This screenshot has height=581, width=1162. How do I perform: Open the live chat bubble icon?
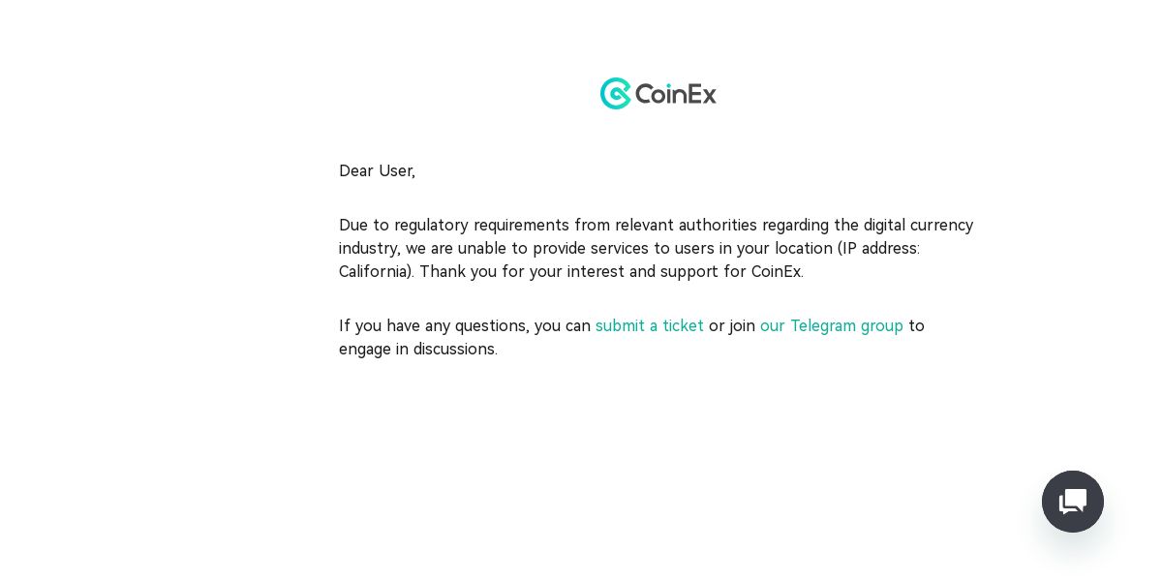click(x=1073, y=502)
